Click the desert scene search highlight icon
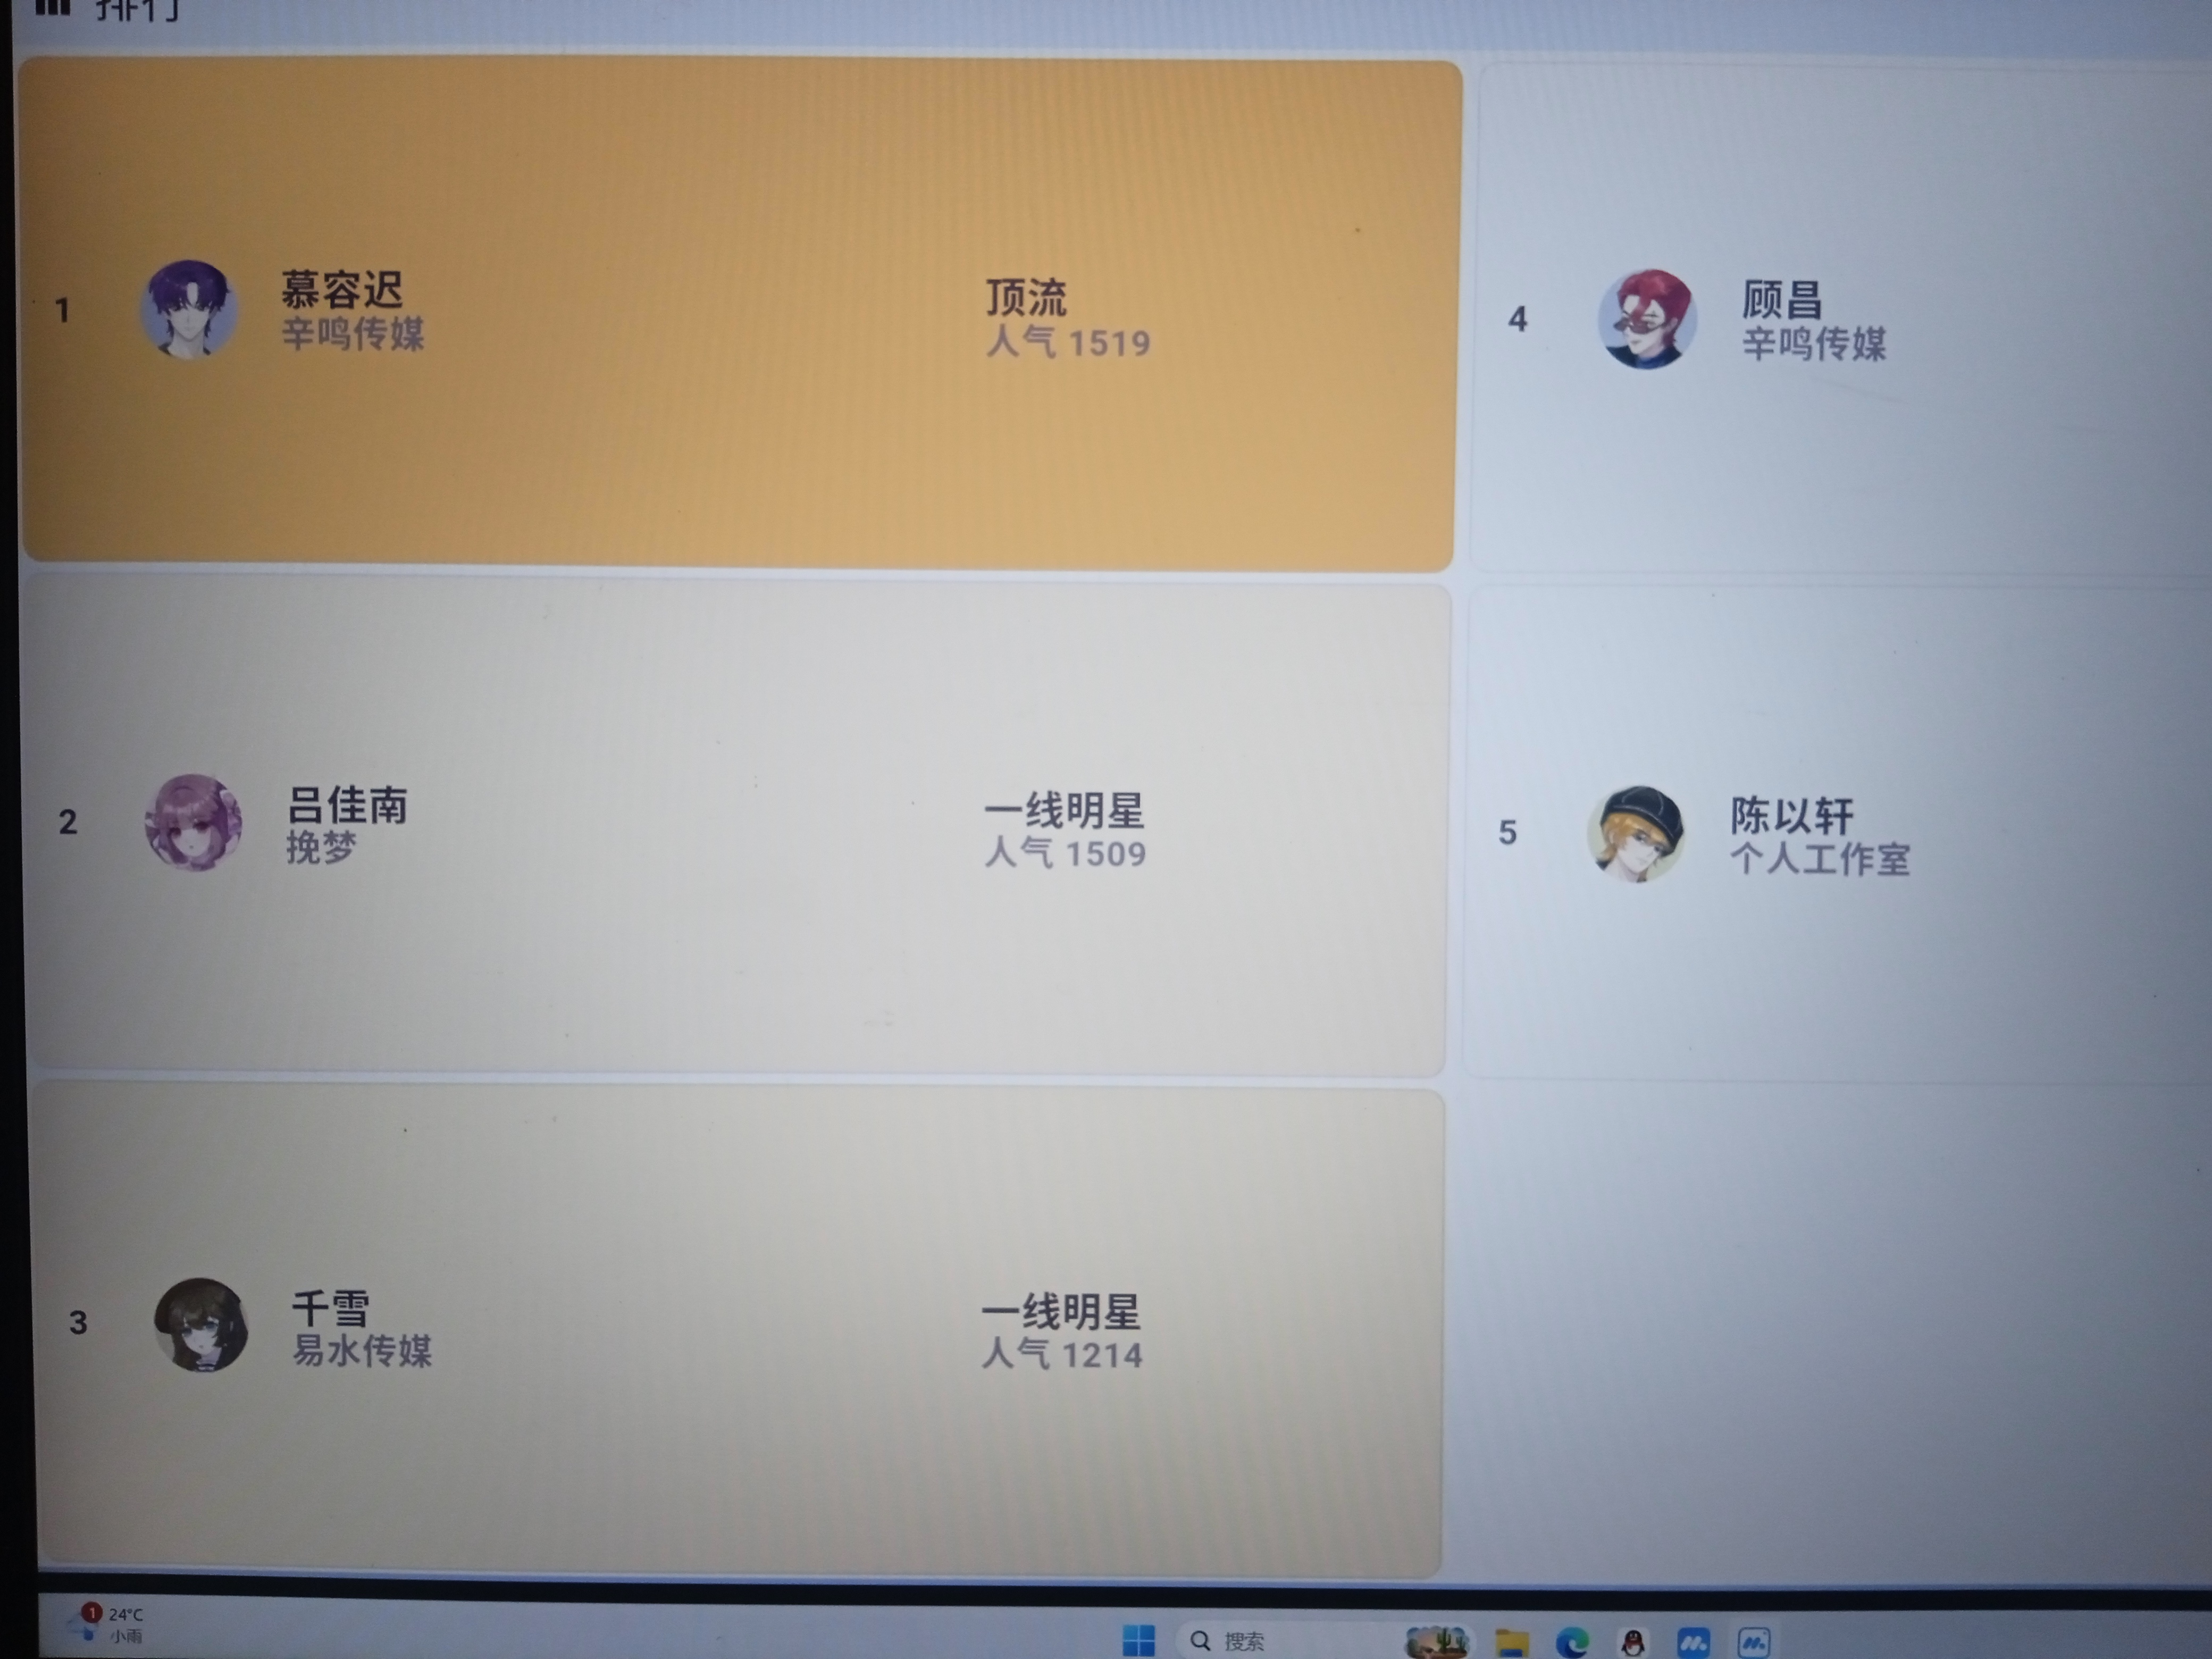The image size is (2212, 1659). (x=1437, y=1641)
